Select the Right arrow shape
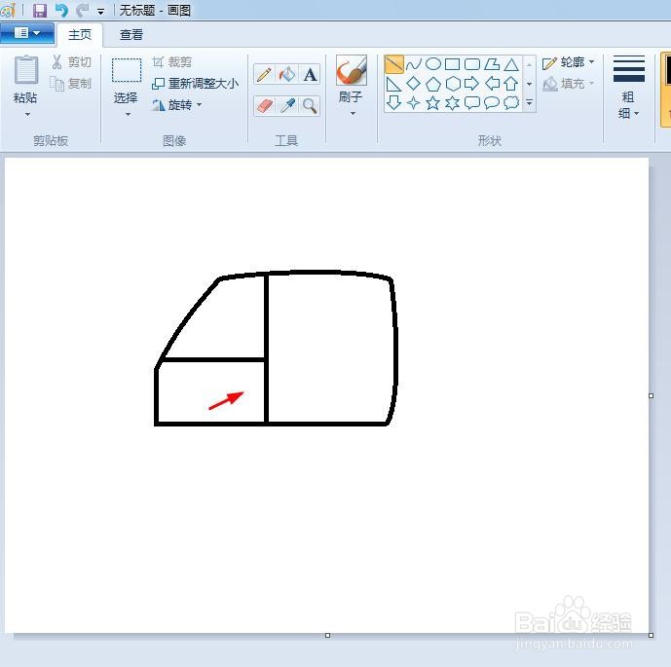 click(472, 84)
